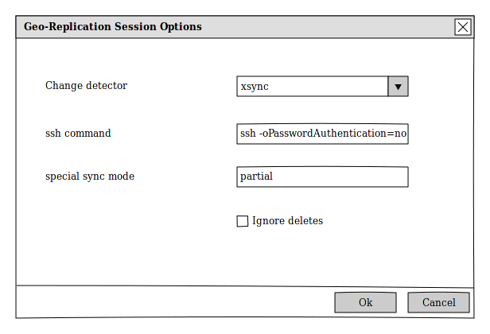
Task: Open the xsync combo box
Action: 312,86
